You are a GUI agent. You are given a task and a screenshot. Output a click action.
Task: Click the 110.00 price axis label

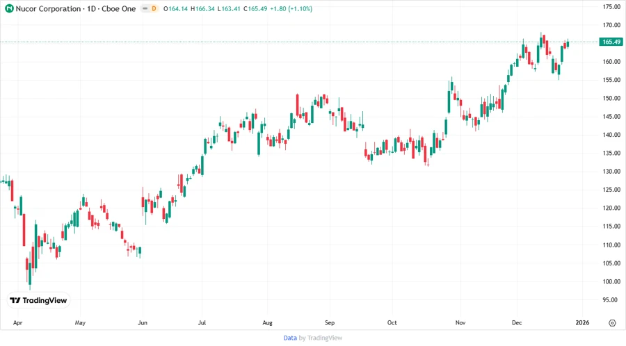coord(611,245)
